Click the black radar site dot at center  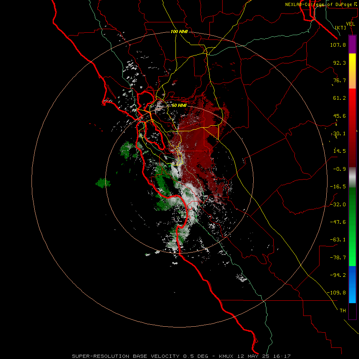pyautogui.click(x=179, y=179)
